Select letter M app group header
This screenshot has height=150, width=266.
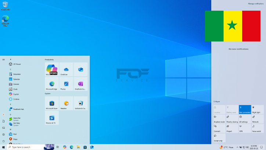(x=11, y=129)
